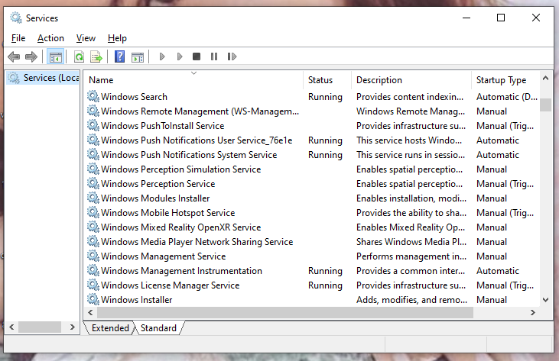The width and height of the screenshot is (559, 361).
Task: Click gear icon beside Windows Modules Installer
Action: click(x=93, y=198)
